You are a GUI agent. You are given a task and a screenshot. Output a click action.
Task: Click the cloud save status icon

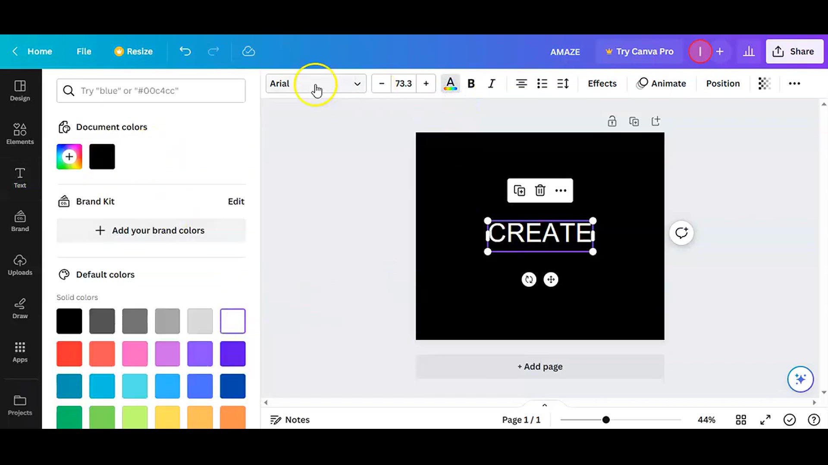pos(248,51)
